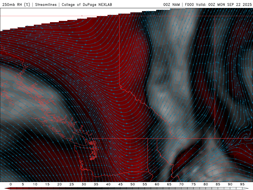Click the '250mb RH (%)' title text

pyautogui.click(x=16, y=4)
